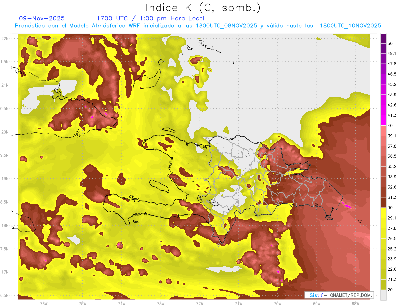Image resolution: width=399 pixels, height=308 pixels.
Task: Click the colorbar label '41.3'
Action: coord(392,115)
